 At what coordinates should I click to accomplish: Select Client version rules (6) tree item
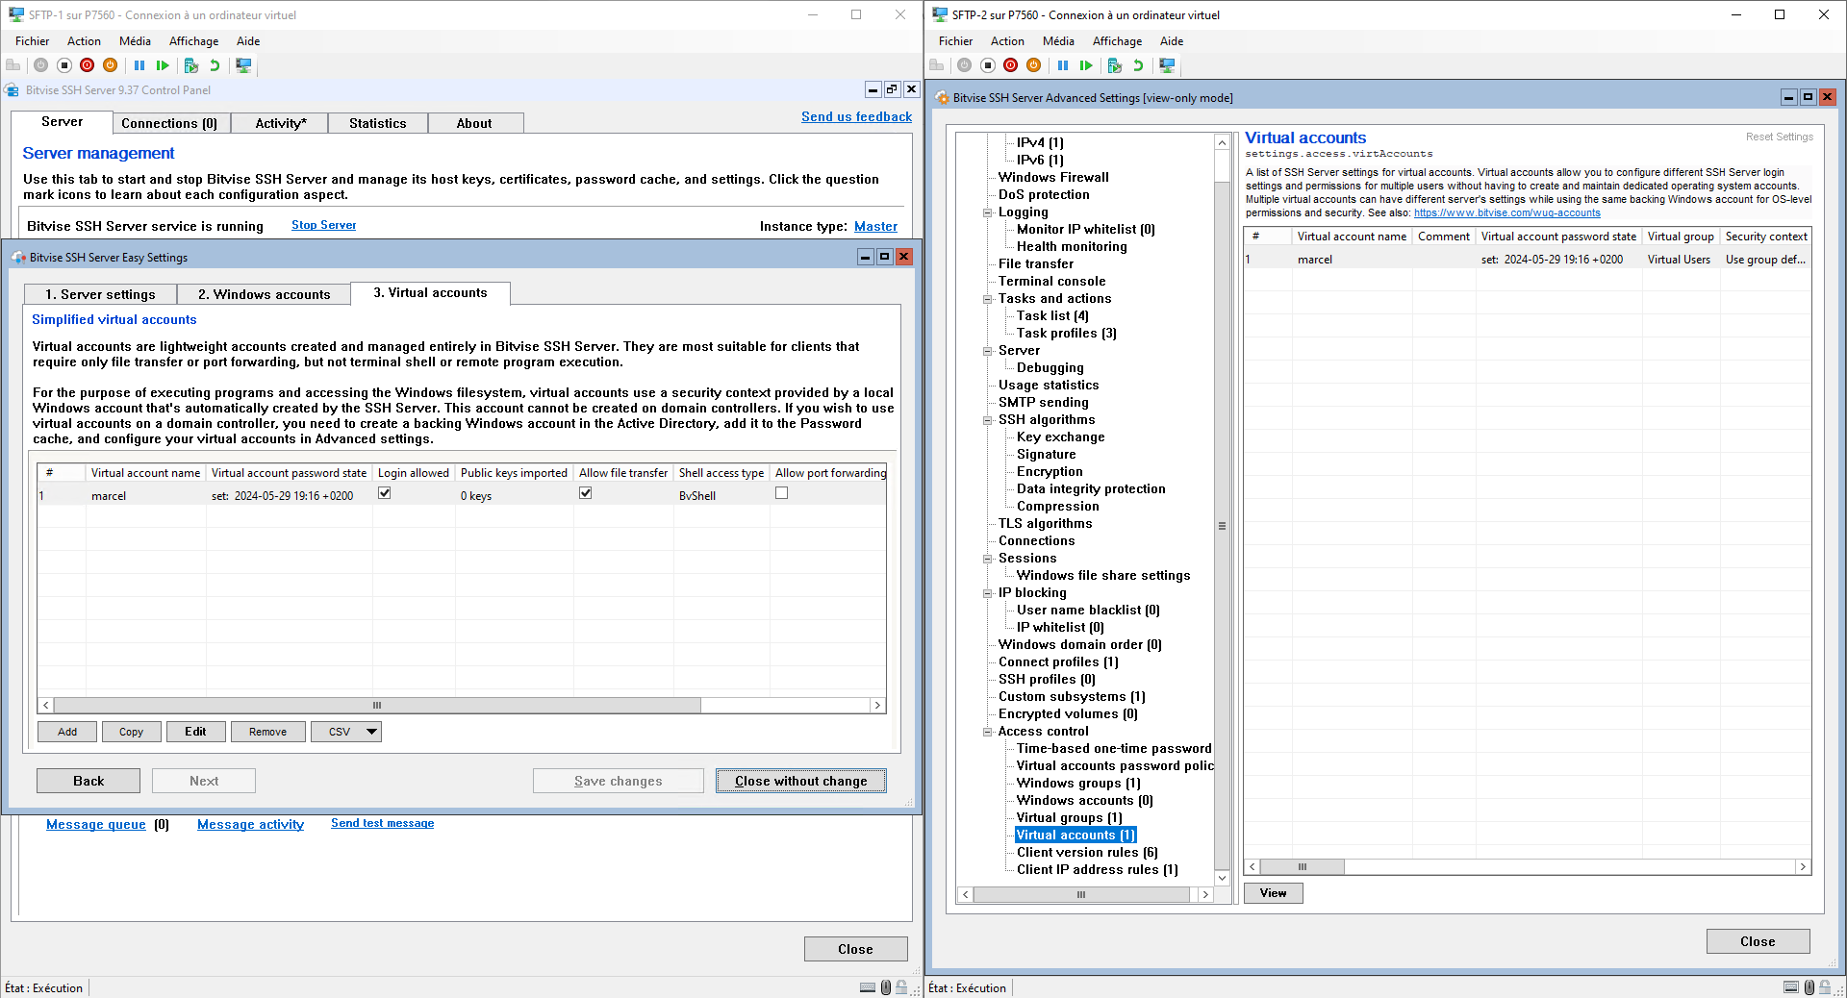(1087, 853)
